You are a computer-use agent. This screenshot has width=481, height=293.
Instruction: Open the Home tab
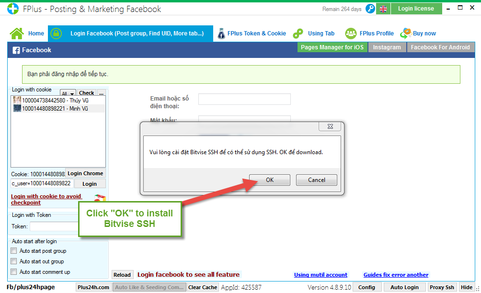(x=36, y=34)
